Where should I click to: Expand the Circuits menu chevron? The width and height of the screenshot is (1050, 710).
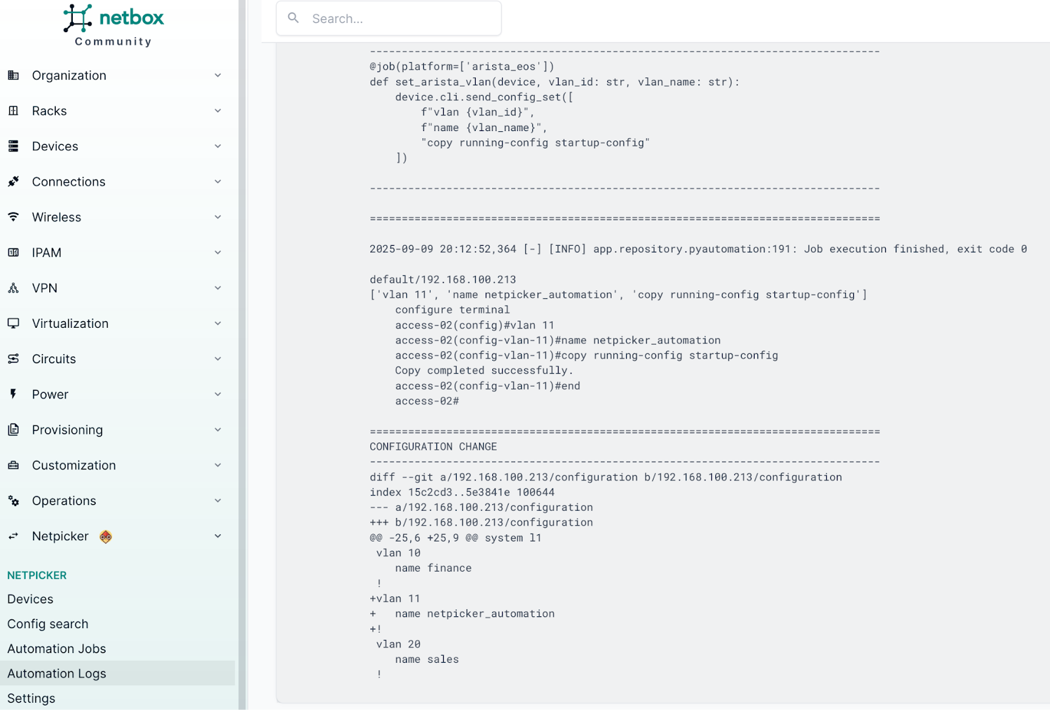point(218,359)
